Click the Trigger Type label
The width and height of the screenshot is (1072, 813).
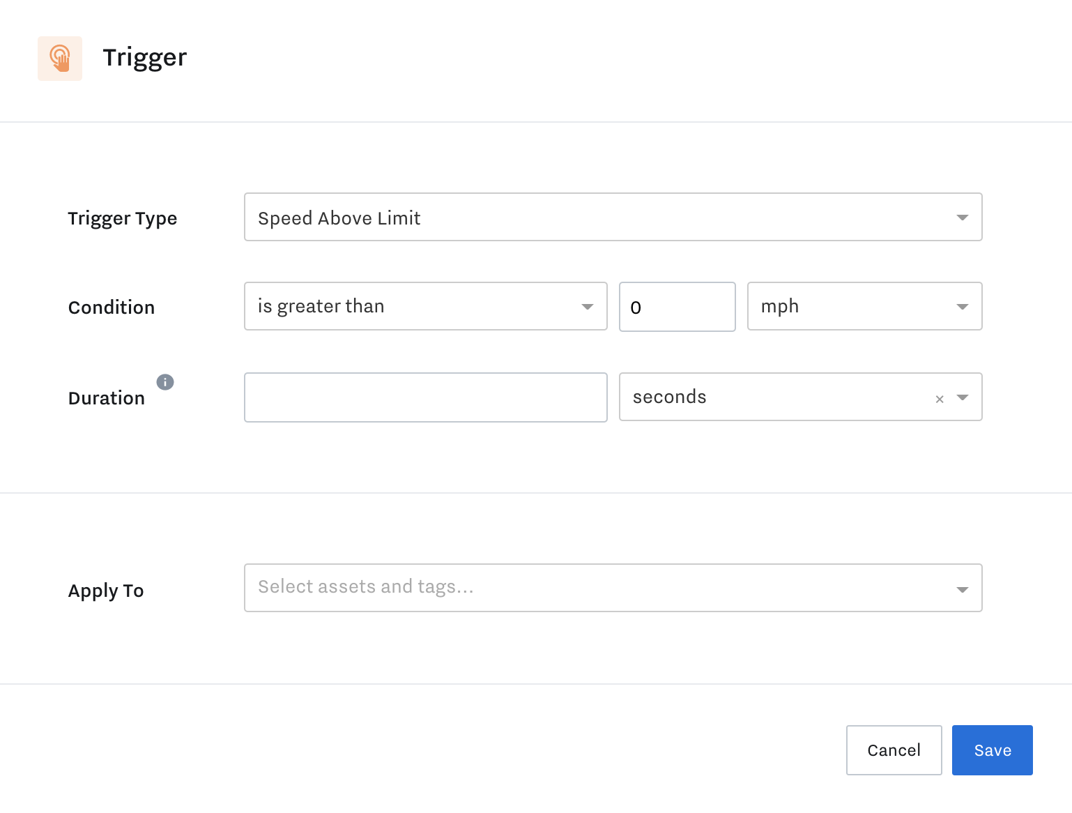122,218
